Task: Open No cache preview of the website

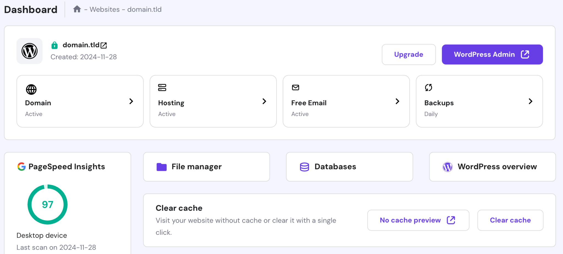Action: coord(418,220)
